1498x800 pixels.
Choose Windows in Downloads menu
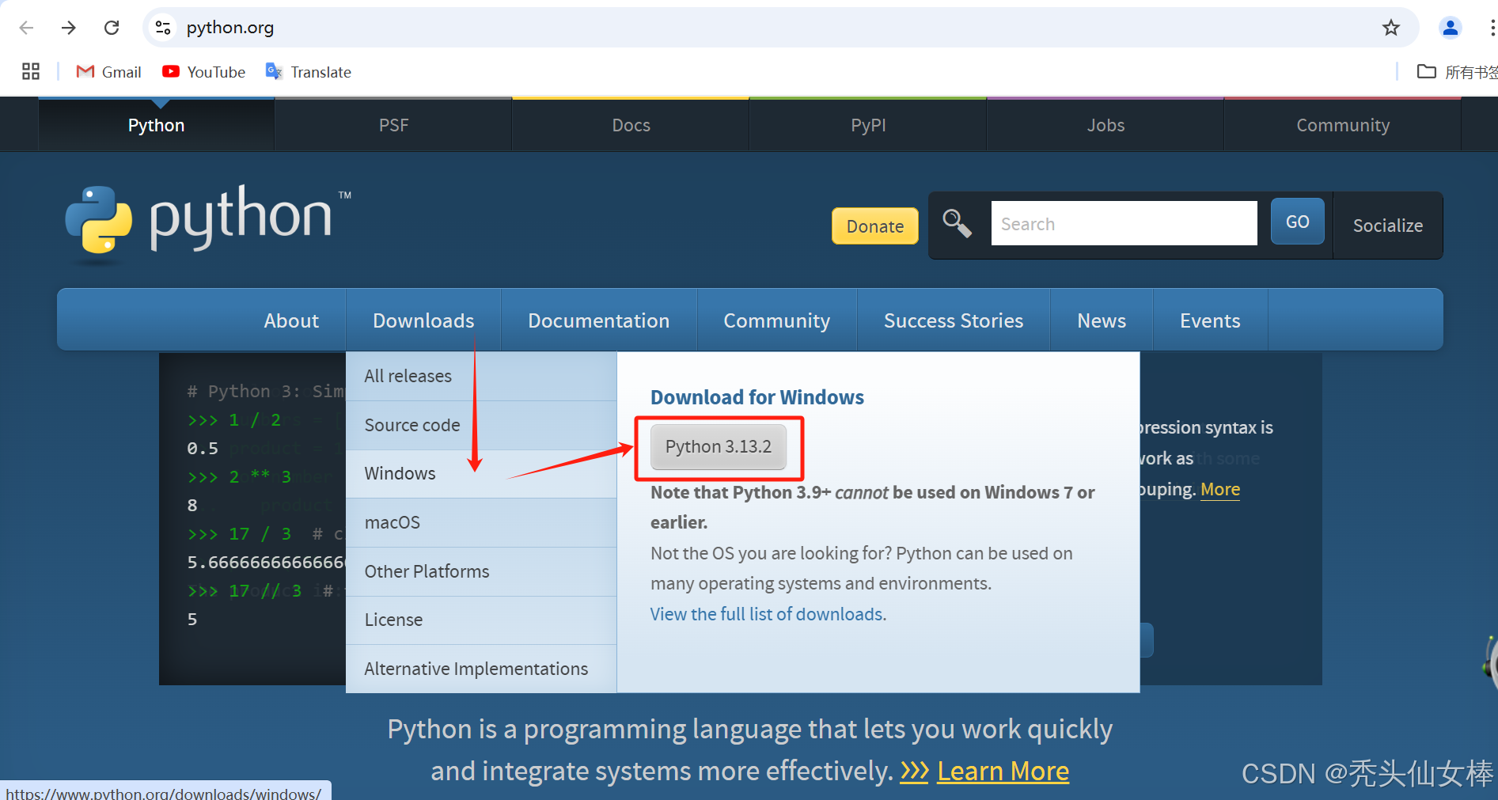[481, 474]
